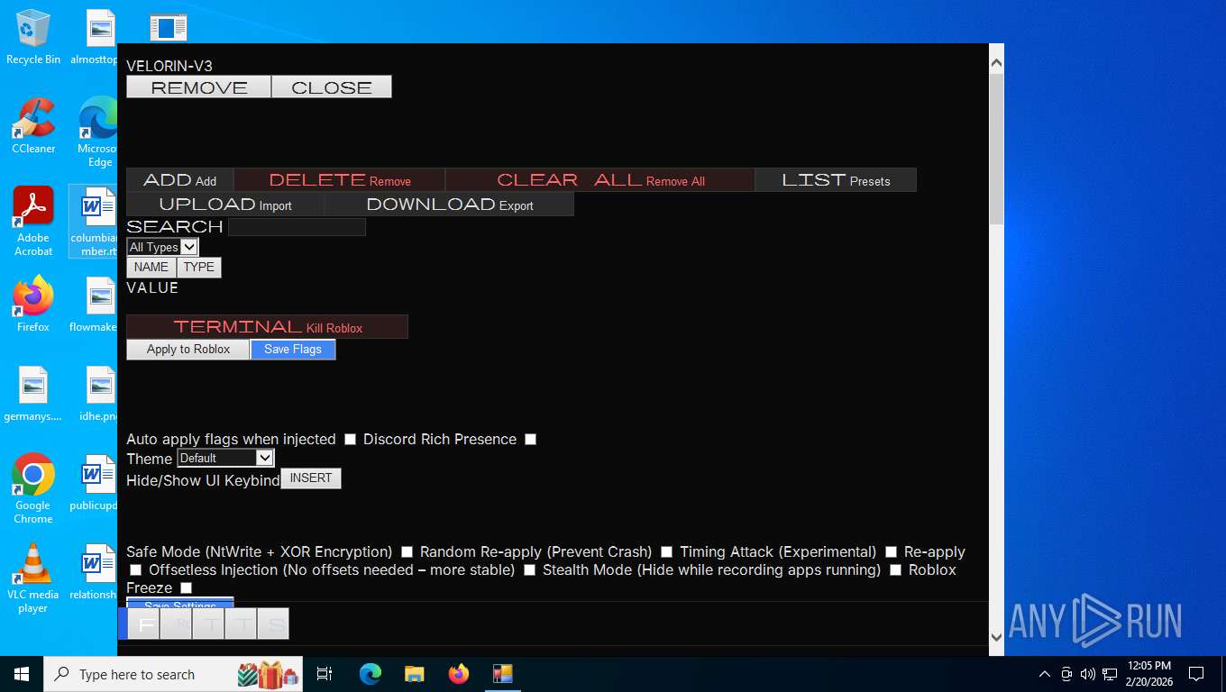
Task: Click the running Velorin app taskbar icon
Action: tap(502, 674)
